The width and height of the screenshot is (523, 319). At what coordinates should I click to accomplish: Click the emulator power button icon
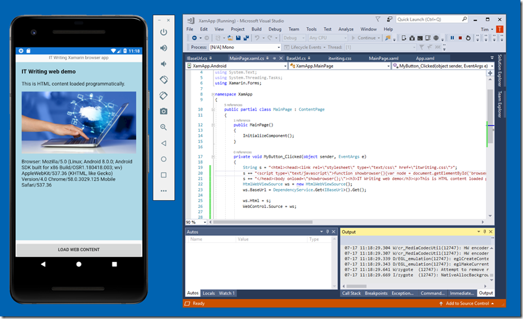tap(163, 32)
